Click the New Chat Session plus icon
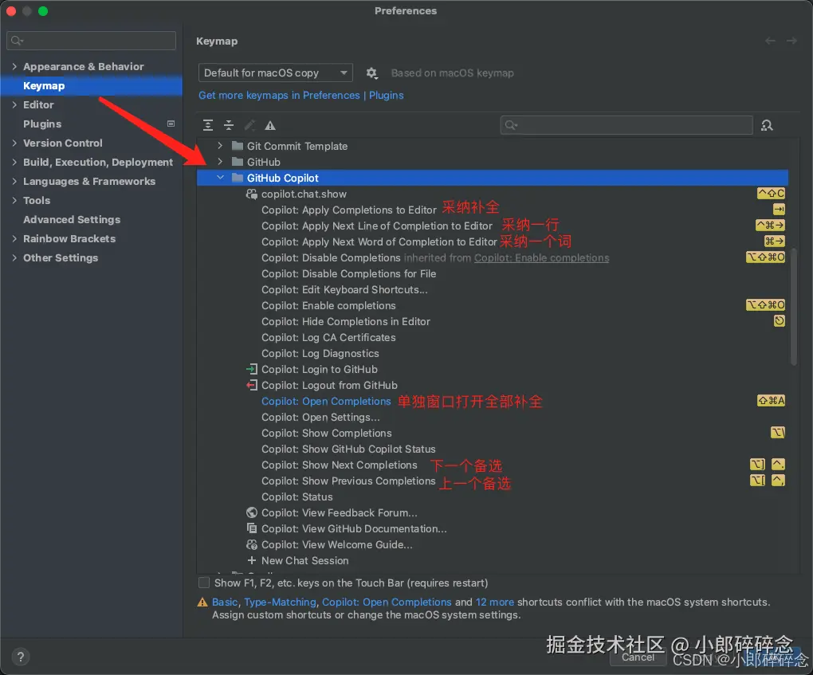This screenshot has width=813, height=675. click(x=251, y=560)
